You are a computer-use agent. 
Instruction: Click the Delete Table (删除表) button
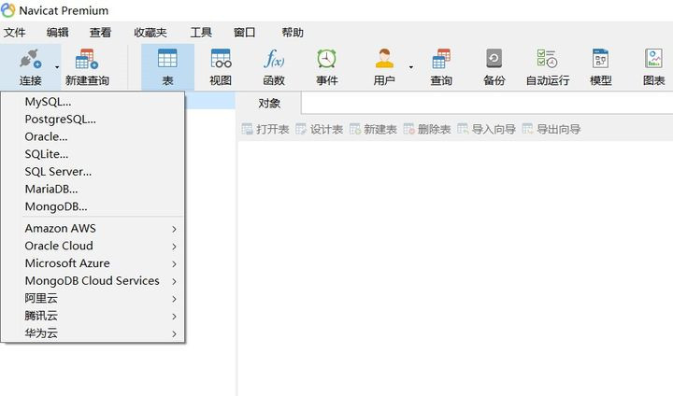[x=427, y=129]
